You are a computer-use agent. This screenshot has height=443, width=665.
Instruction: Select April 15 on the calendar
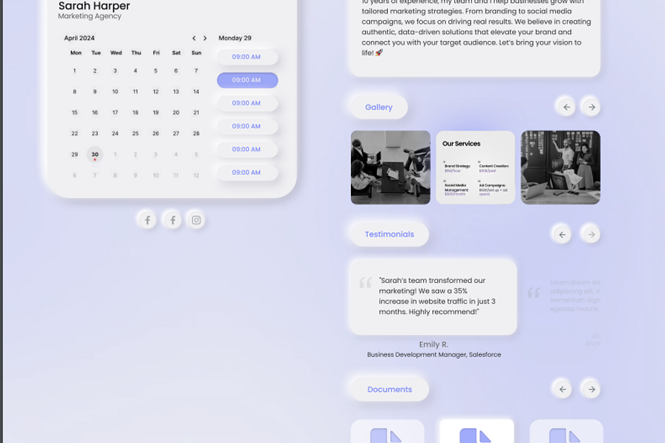pyautogui.click(x=75, y=113)
